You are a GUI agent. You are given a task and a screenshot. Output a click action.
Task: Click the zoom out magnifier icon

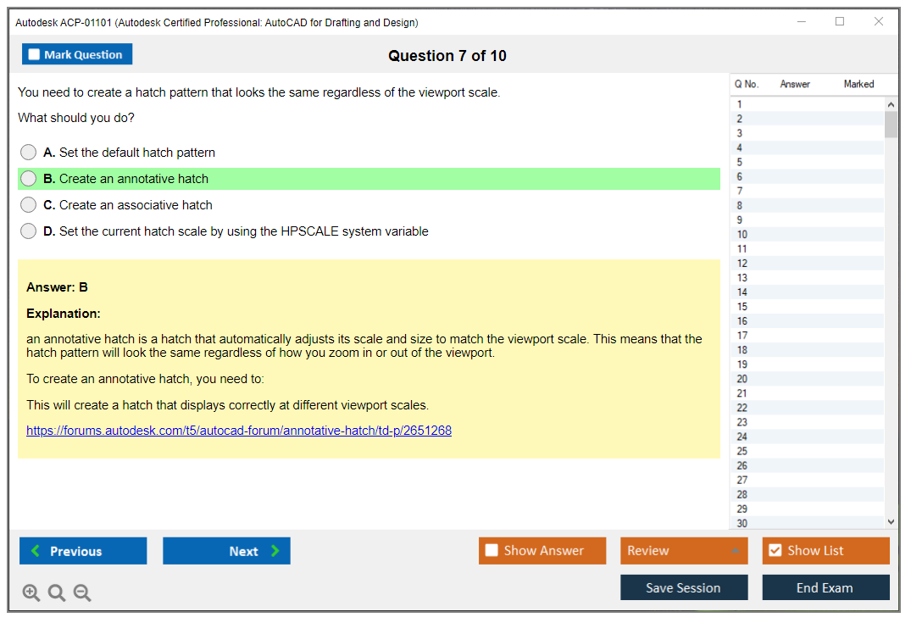[x=82, y=593]
